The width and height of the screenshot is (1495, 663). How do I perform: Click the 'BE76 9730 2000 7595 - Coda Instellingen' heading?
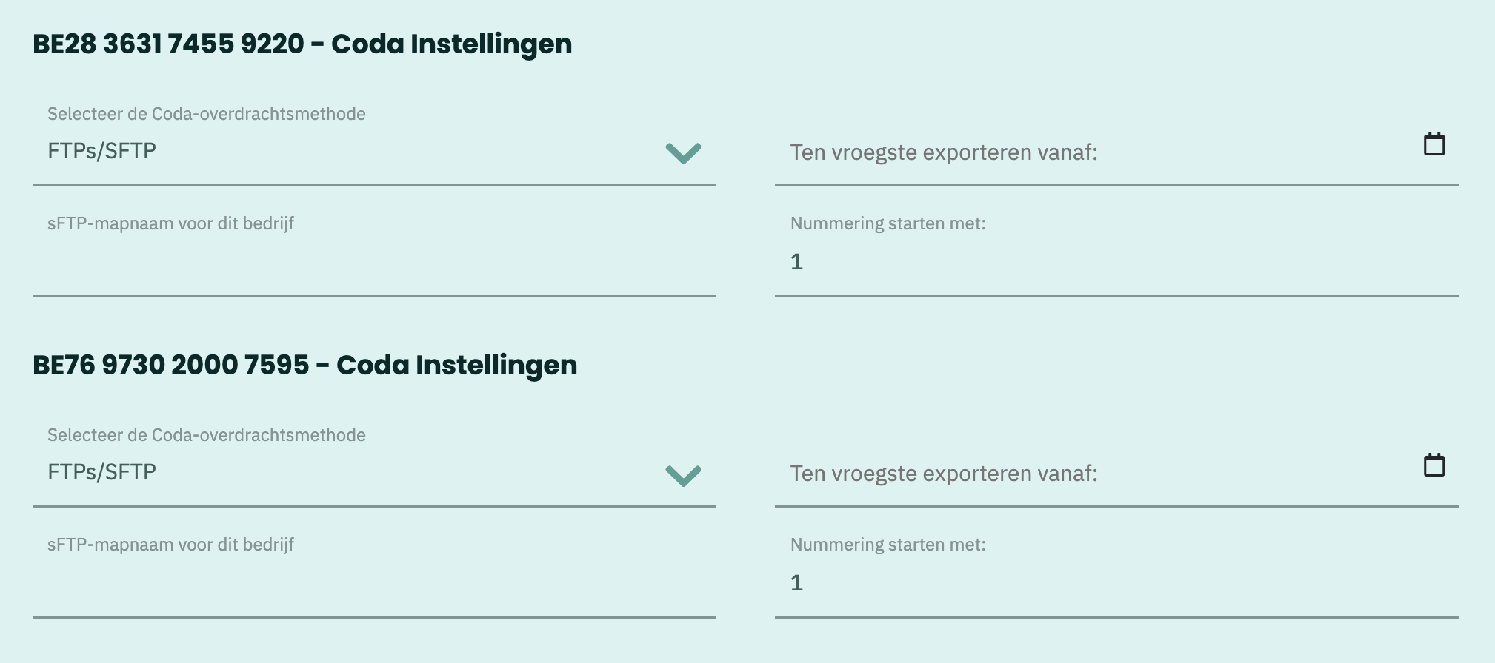pos(304,366)
